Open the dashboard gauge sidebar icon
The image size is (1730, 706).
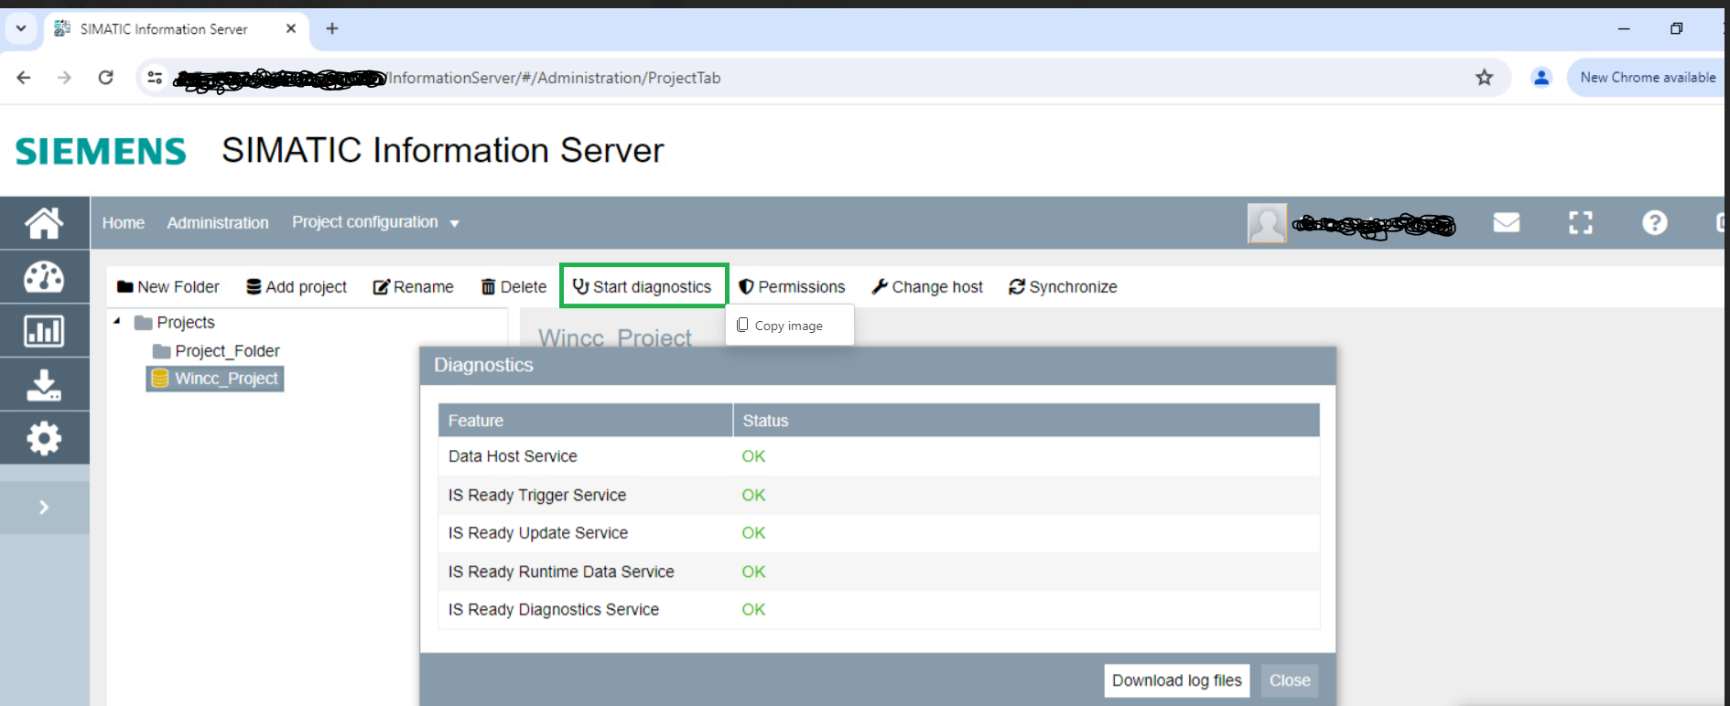tap(44, 276)
